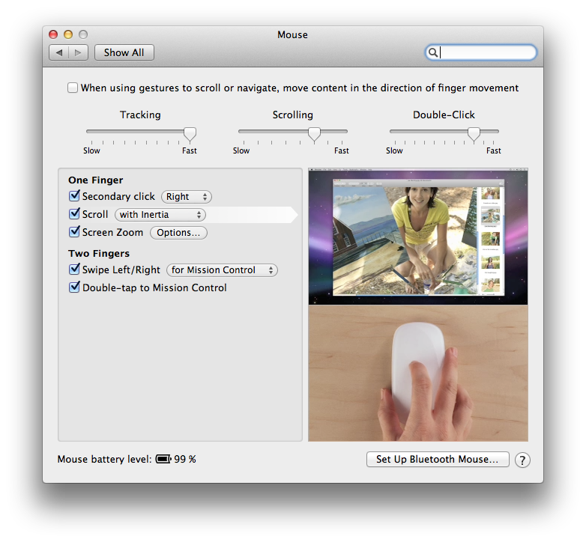Focus the search input field
This screenshot has width=586, height=542.
coord(481,52)
